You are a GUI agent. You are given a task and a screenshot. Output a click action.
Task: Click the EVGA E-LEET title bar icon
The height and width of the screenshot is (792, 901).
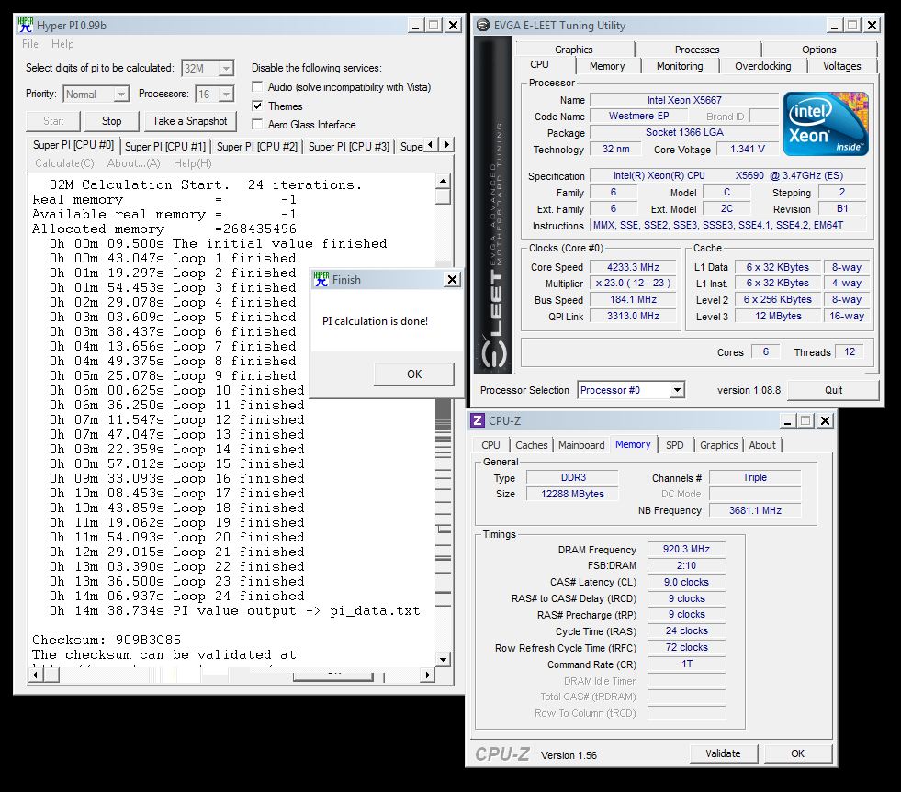point(483,26)
